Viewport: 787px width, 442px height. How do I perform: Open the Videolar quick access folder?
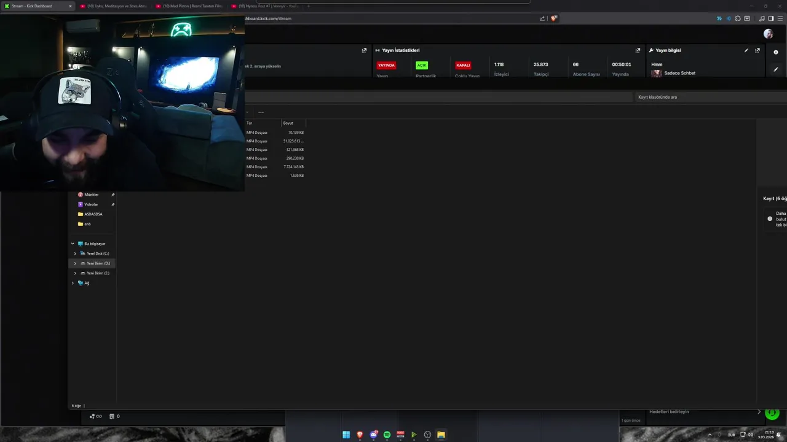pyautogui.click(x=92, y=204)
